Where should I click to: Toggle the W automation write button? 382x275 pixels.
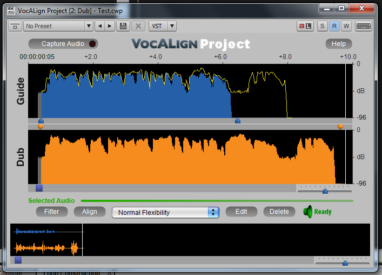(x=346, y=26)
